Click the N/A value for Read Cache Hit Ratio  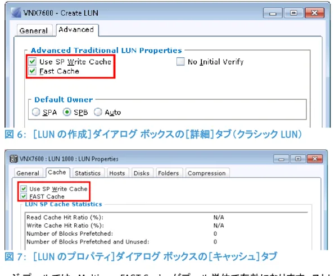coord(219,217)
